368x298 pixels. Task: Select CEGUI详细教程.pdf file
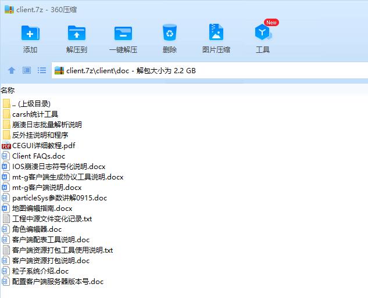[44, 146]
